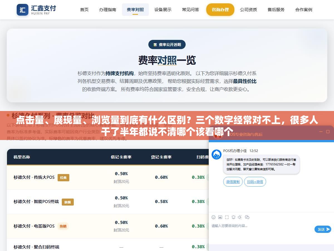Open the 常见问答 navigation item
The width and height of the screenshot is (334, 251).
[191, 9]
